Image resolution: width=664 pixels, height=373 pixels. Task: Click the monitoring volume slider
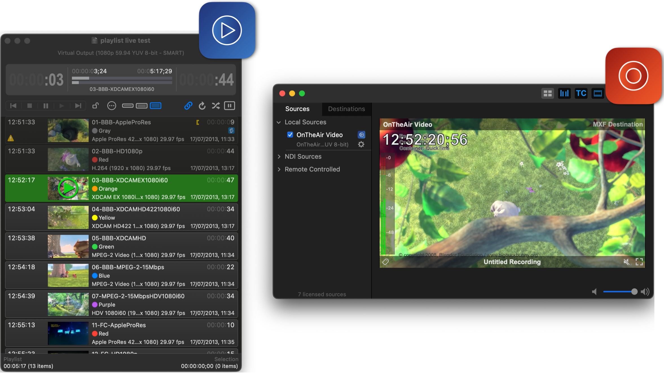(620, 292)
